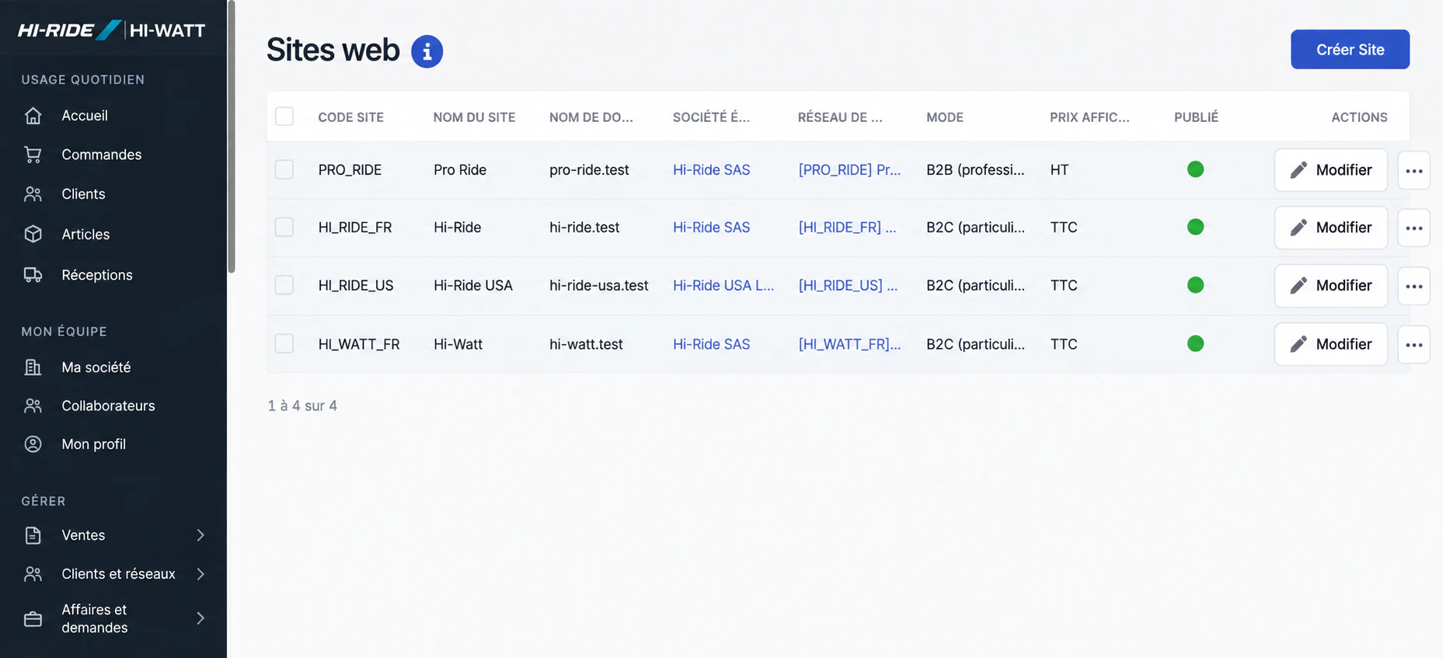Toggle the select-all checkbox in table header
The image size is (1443, 658).
284,117
